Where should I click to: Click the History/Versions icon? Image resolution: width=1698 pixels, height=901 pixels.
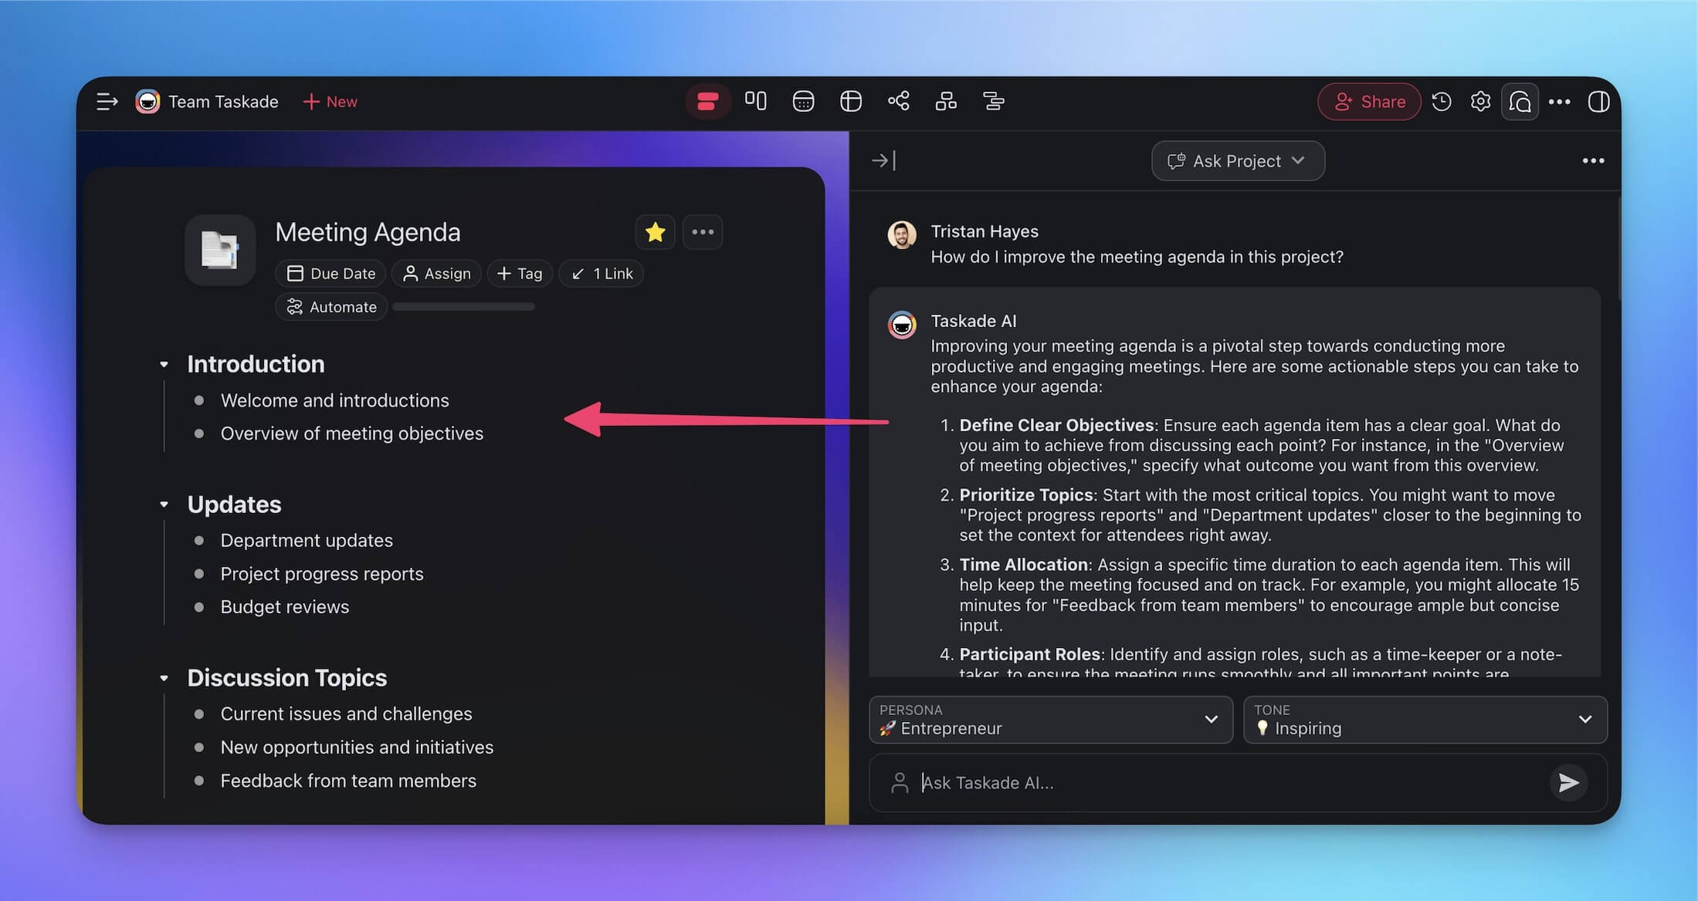[1442, 101]
